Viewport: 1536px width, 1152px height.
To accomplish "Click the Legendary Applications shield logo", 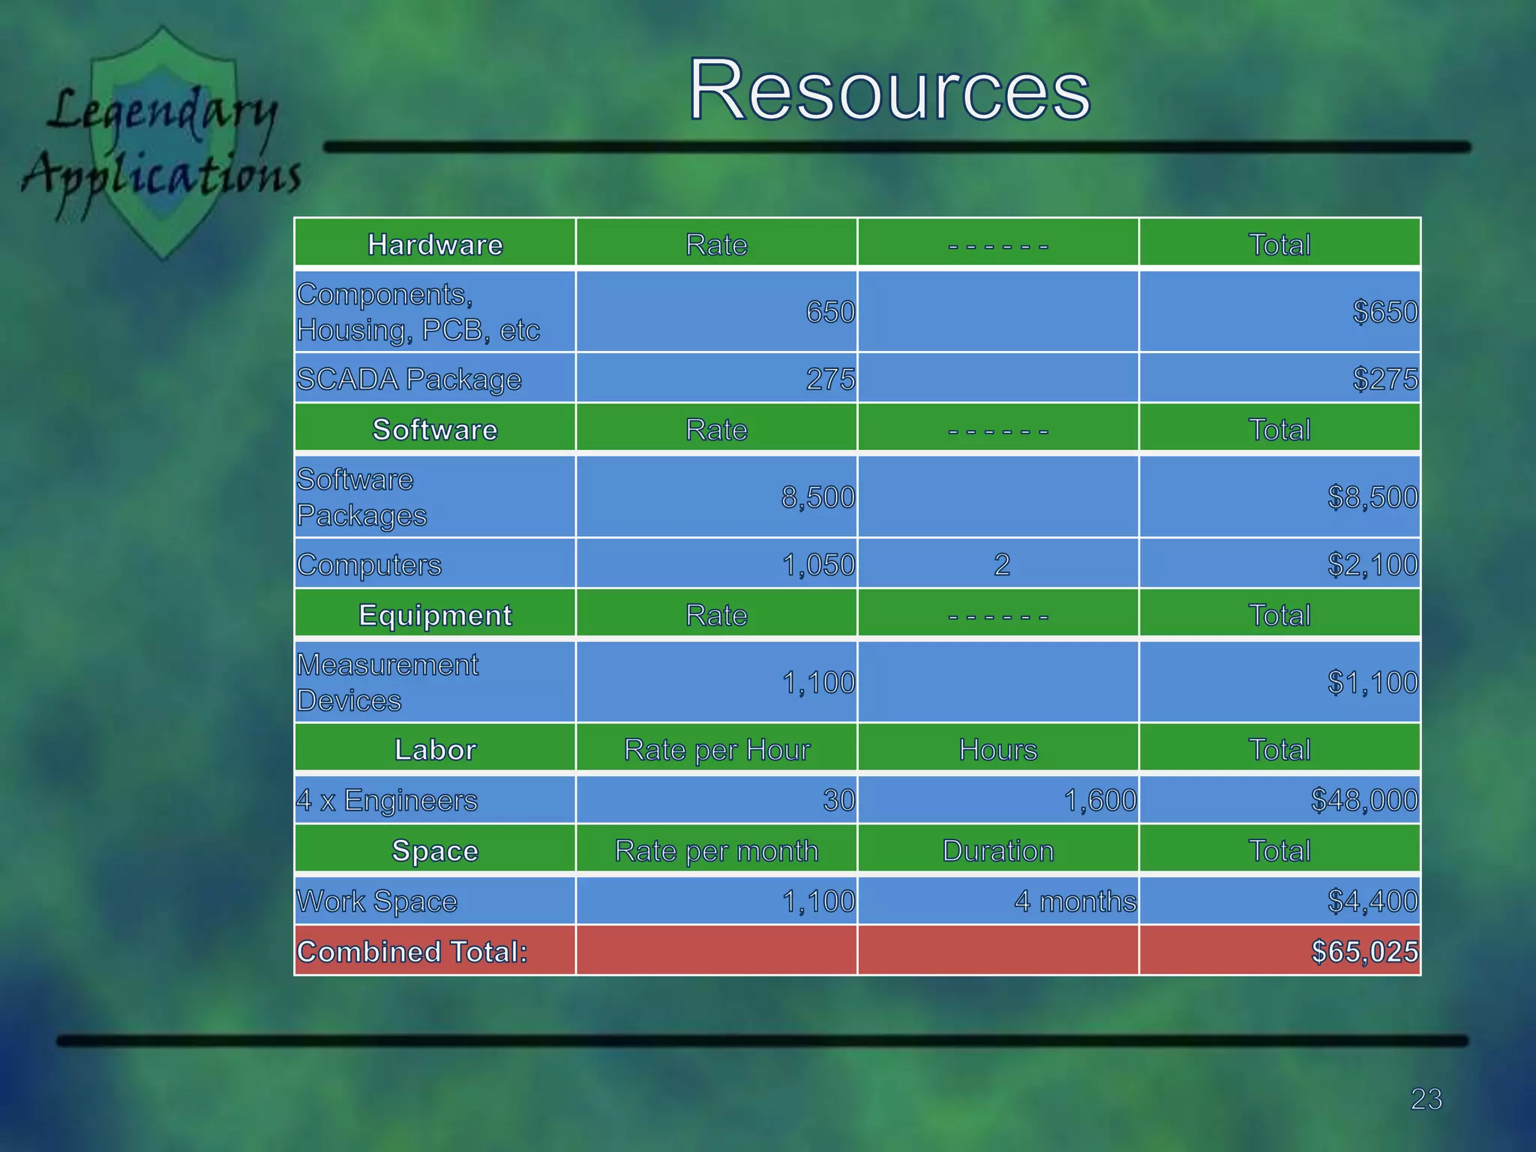I will coord(162,142).
